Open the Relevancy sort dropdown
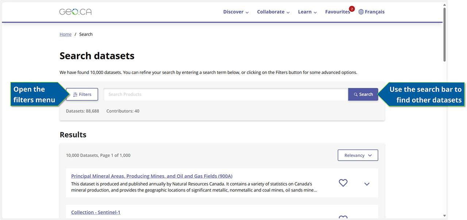The width and height of the screenshot is (467, 220). [x=358, y=155]
